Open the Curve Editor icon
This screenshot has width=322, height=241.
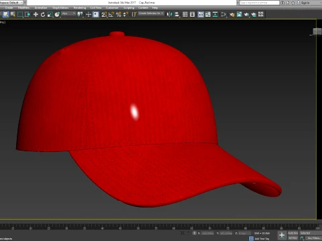tap(208, 15)
